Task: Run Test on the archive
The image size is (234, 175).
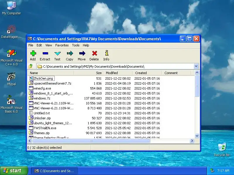Action: [57, 56]
